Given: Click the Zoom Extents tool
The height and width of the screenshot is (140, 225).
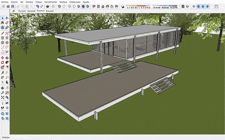Looking at the screenshot, I should pos(2,97).
